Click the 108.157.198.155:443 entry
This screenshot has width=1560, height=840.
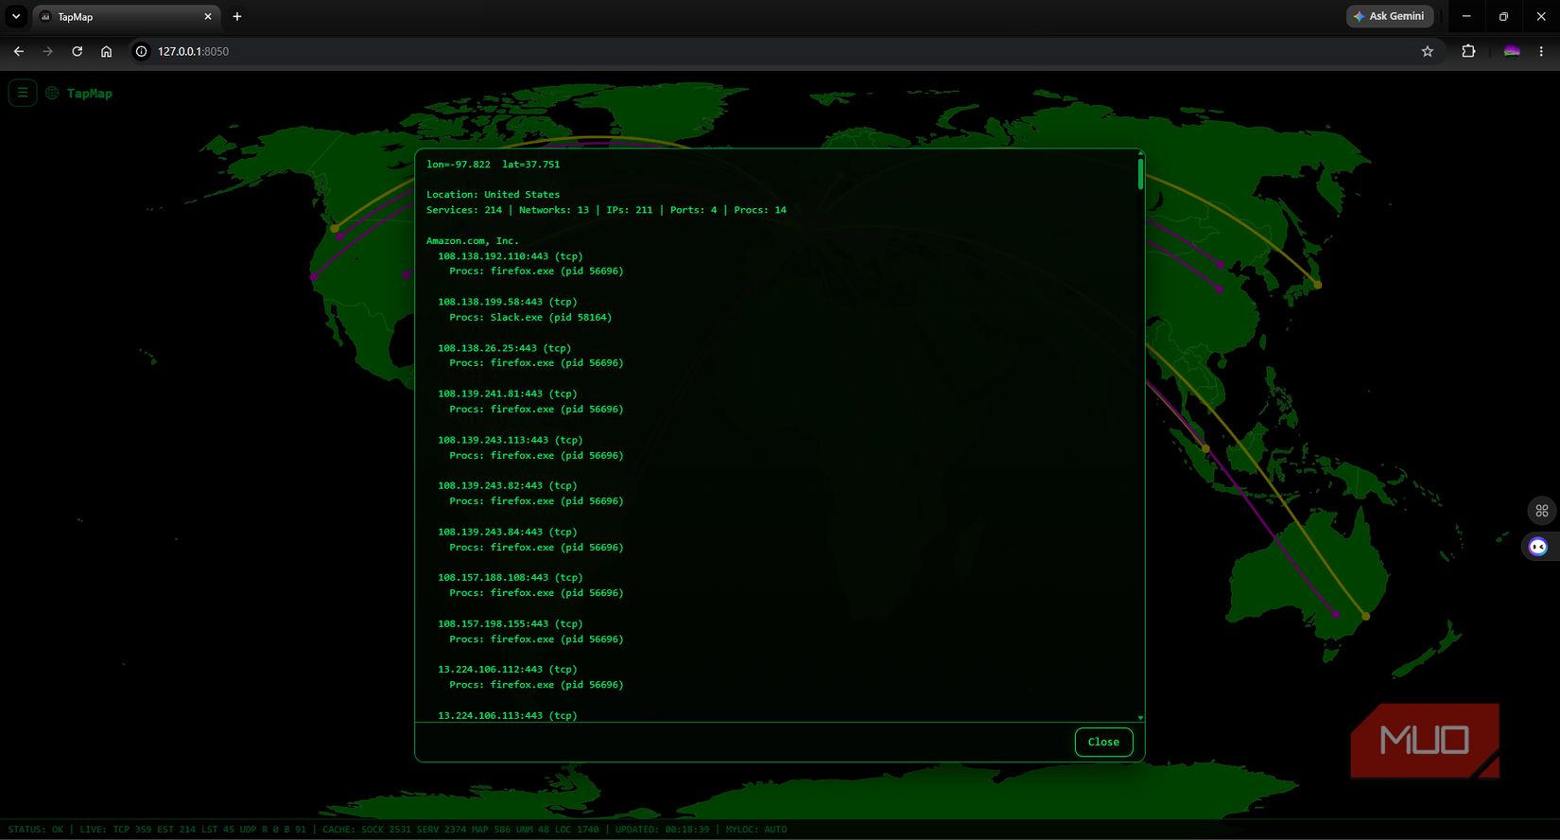(510, 623)
